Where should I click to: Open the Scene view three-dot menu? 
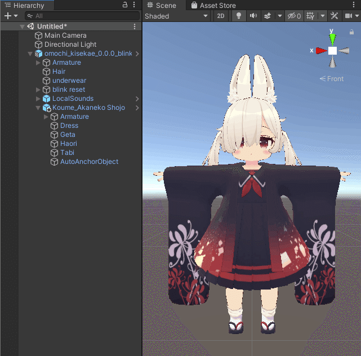tap(354, 5)
